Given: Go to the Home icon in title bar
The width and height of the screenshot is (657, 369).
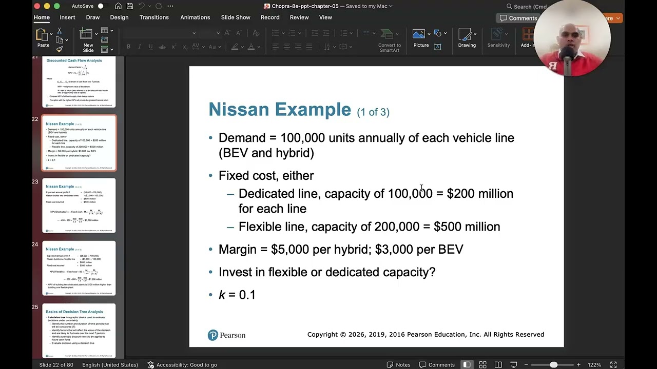Looking at the screenshot, I should coord(119,6).
